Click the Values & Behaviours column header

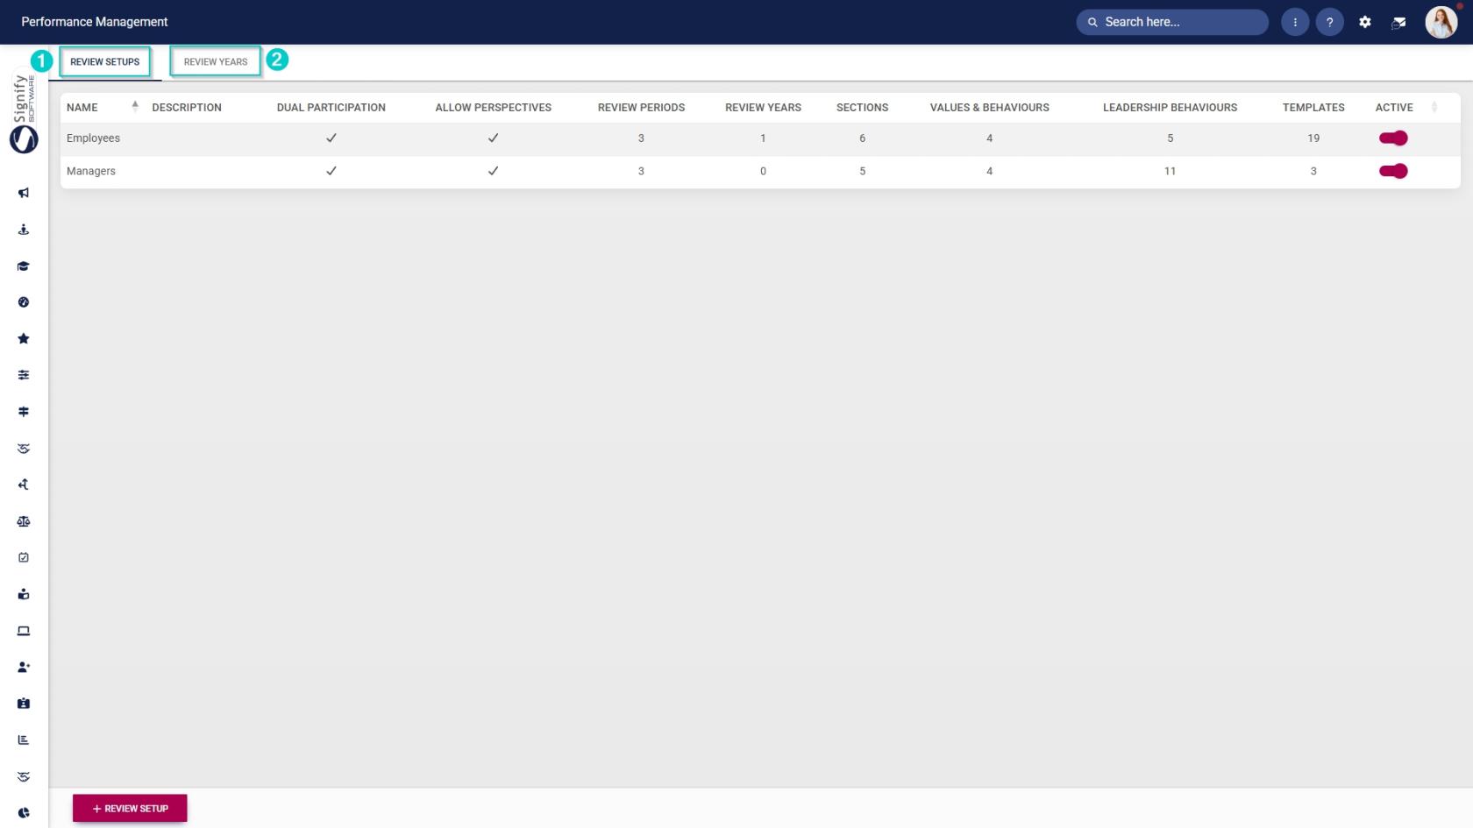pyautogui.click(x=990, y=107)
